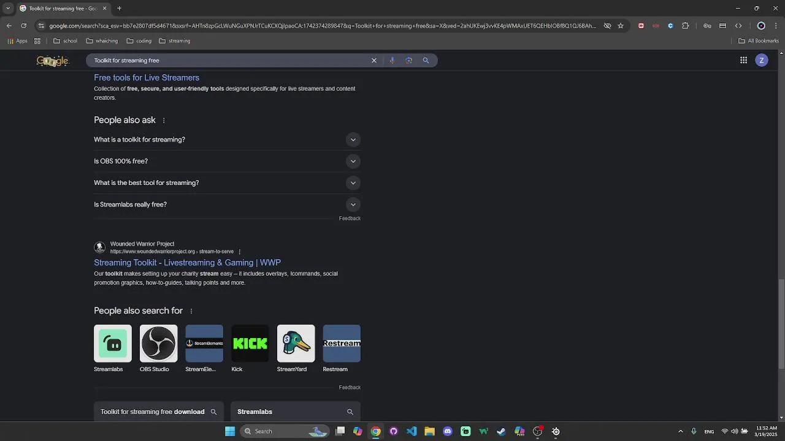
Task: Open the tab search dropdown arrow
Action: (x=8, y=9)
